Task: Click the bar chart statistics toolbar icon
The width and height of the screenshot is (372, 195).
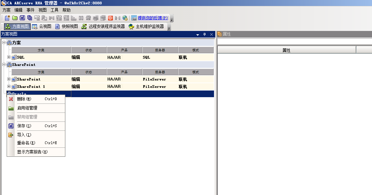Action: [74, 18]
